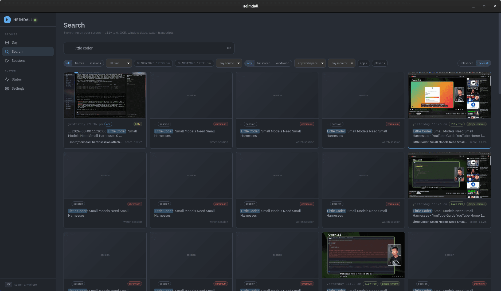Viewport: 501px width, 291px height.
Task: Click the 'yesterday 11:22 am' timestamp
Action: click(x=344, y=284)
